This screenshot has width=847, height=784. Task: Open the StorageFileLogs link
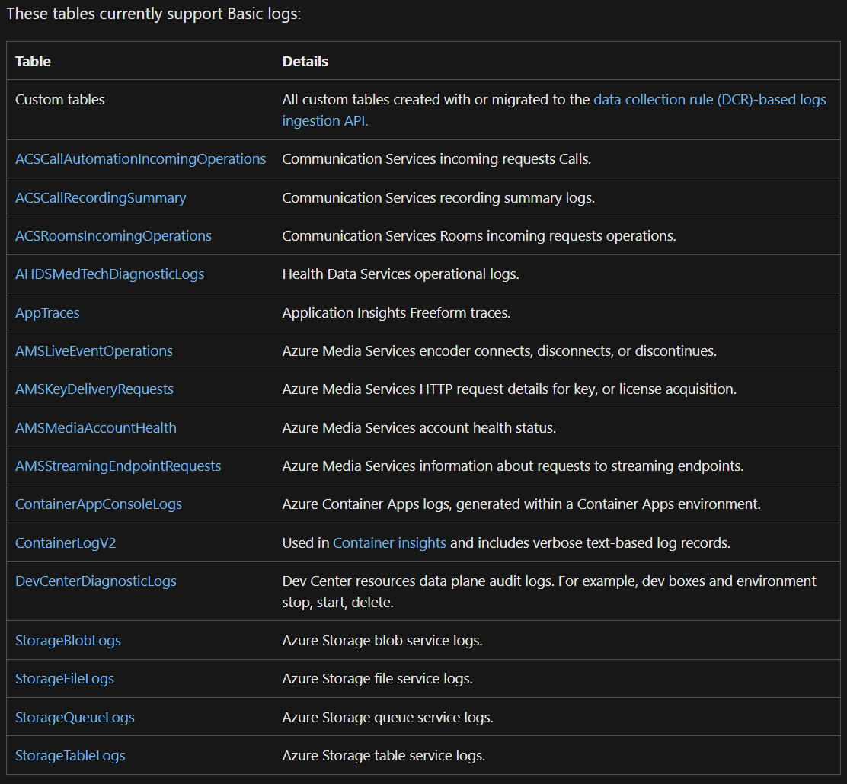65,679
